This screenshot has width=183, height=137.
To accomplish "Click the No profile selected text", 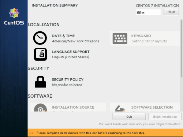I will click(67, 85).
